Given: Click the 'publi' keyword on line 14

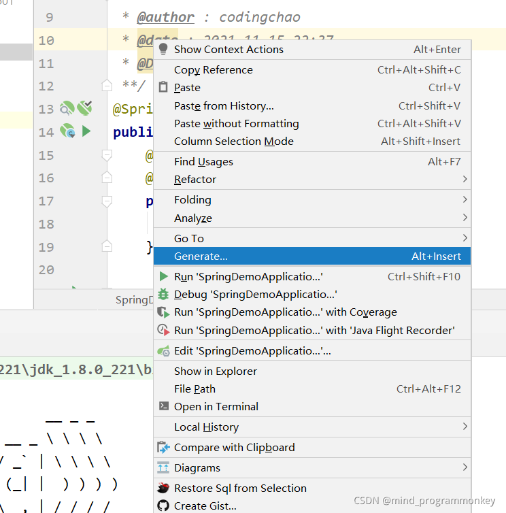Looking at the screenshot, I should [133, 132].
